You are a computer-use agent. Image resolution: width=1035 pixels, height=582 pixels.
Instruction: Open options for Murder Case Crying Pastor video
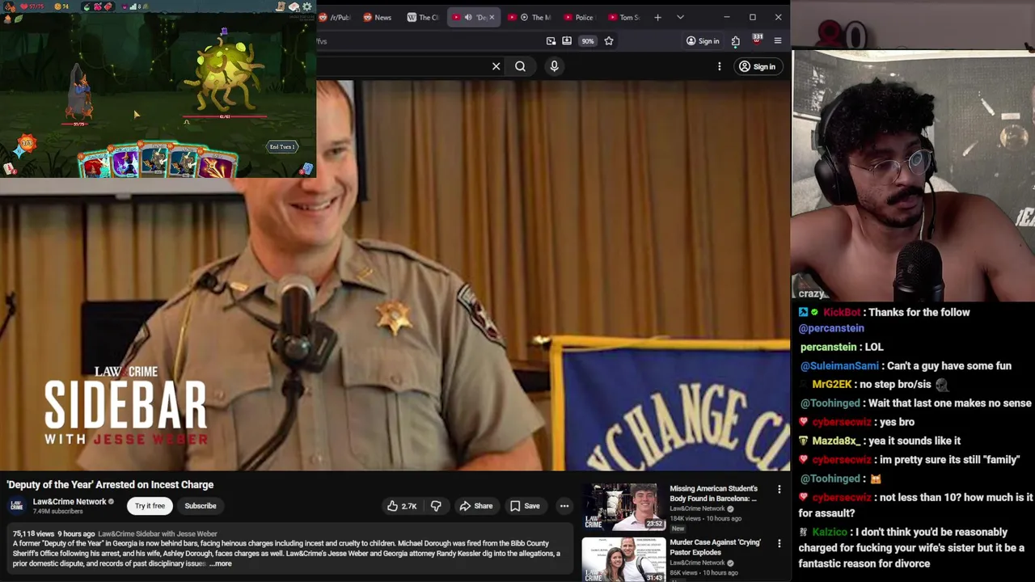(x=779, y=543)
